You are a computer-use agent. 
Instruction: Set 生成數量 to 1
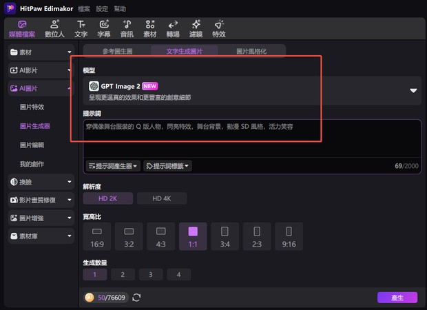click(x=95, y=275)
